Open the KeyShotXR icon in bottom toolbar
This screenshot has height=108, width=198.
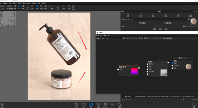click(x=105, y=105)
